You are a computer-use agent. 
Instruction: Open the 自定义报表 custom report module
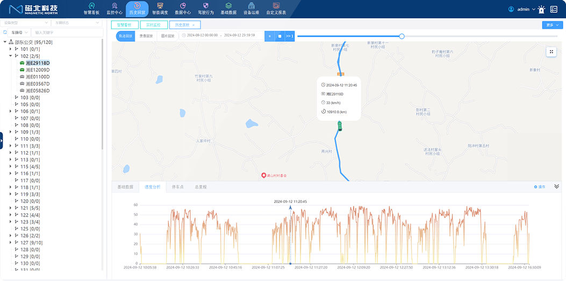coord(276,9)
